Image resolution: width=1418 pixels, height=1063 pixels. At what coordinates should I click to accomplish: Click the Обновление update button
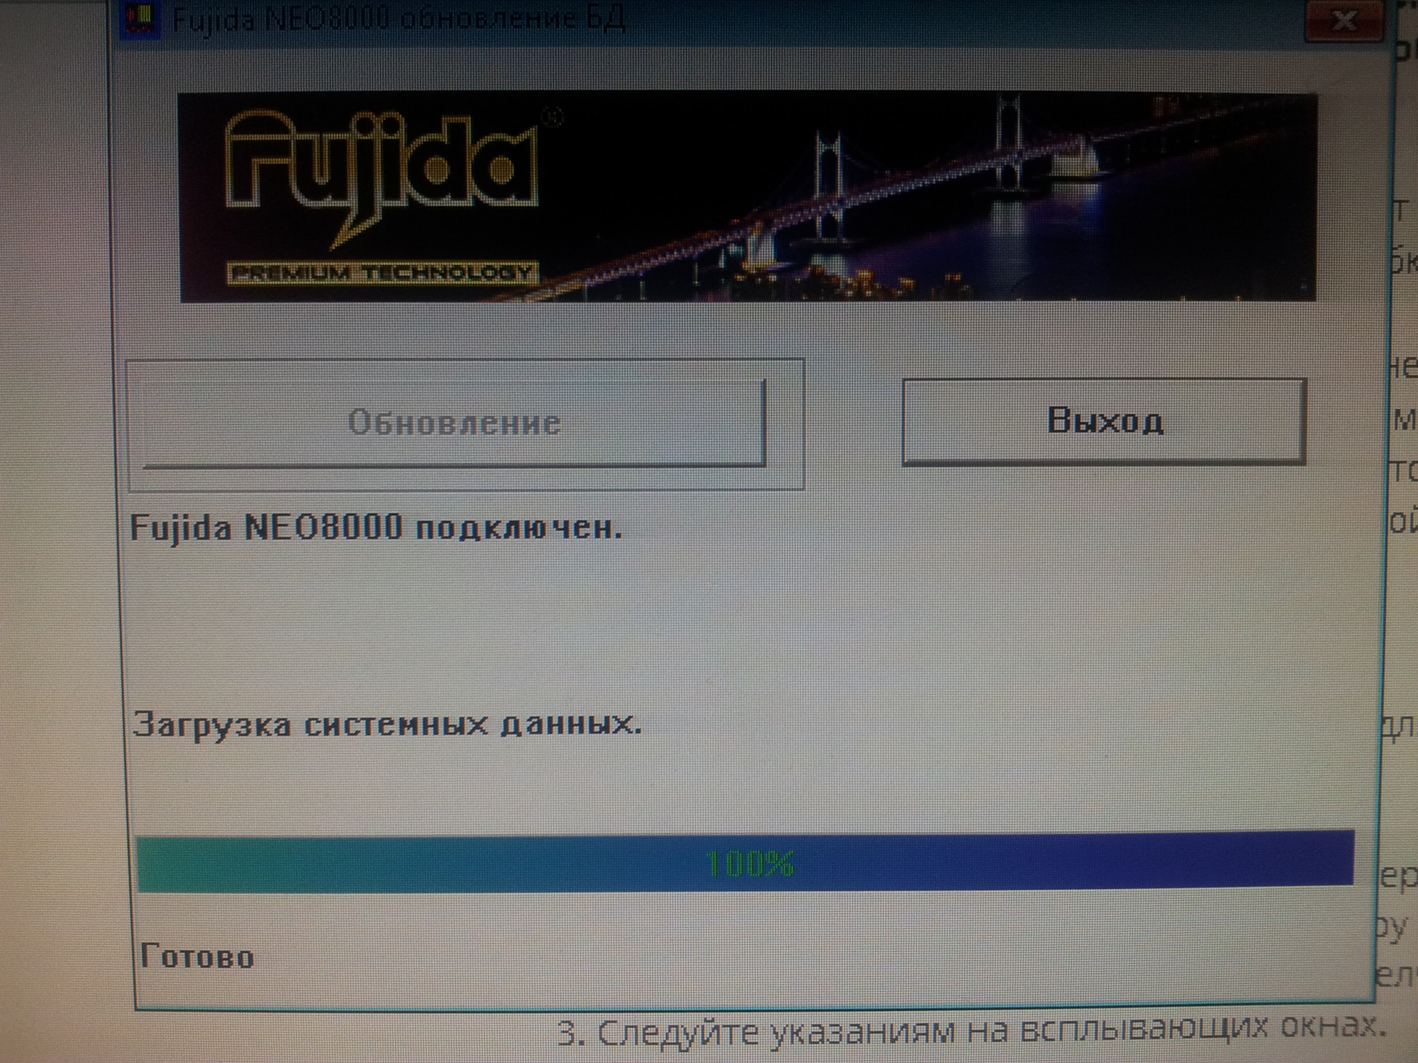click(x=453, y=423)
